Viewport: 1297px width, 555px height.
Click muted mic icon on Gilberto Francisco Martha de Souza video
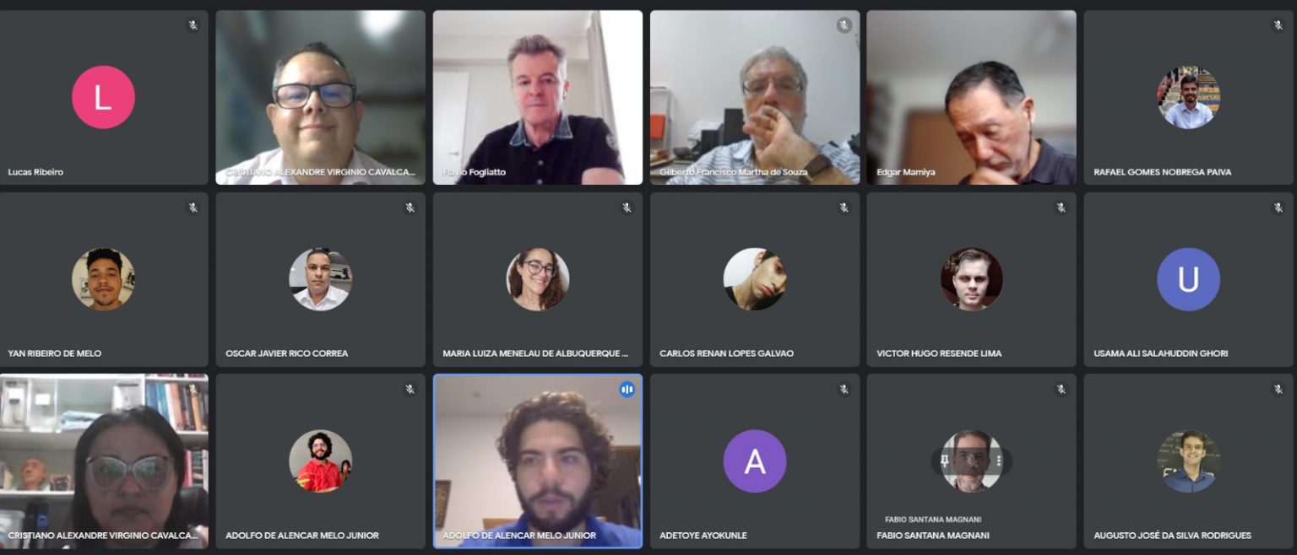pos(844,25)
